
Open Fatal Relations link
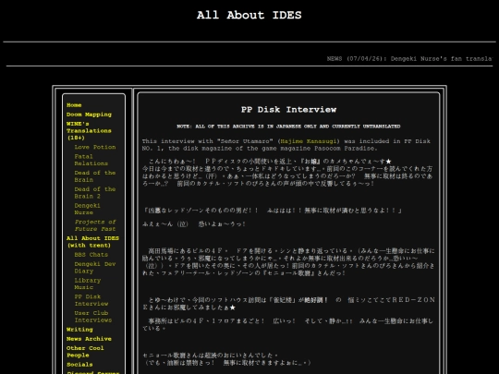coord(91,160)
